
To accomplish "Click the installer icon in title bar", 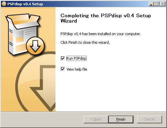I will click(4, 4).
